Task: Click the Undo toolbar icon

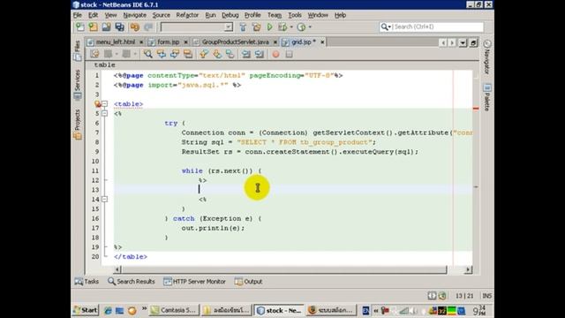Action: pos(135,27)
